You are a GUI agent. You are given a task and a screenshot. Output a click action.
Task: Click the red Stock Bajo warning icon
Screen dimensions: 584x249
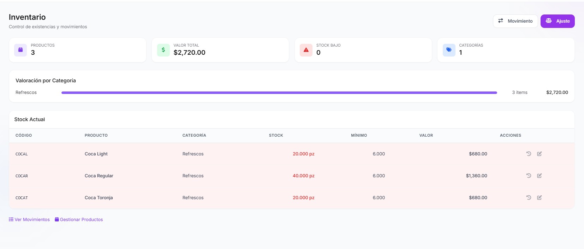point(306,50)
